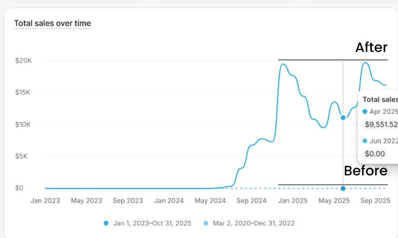This screenshot has width=398, height=238.
Task: Click the Jun 2022 dot in the tooltip
Action: (365, 141)
